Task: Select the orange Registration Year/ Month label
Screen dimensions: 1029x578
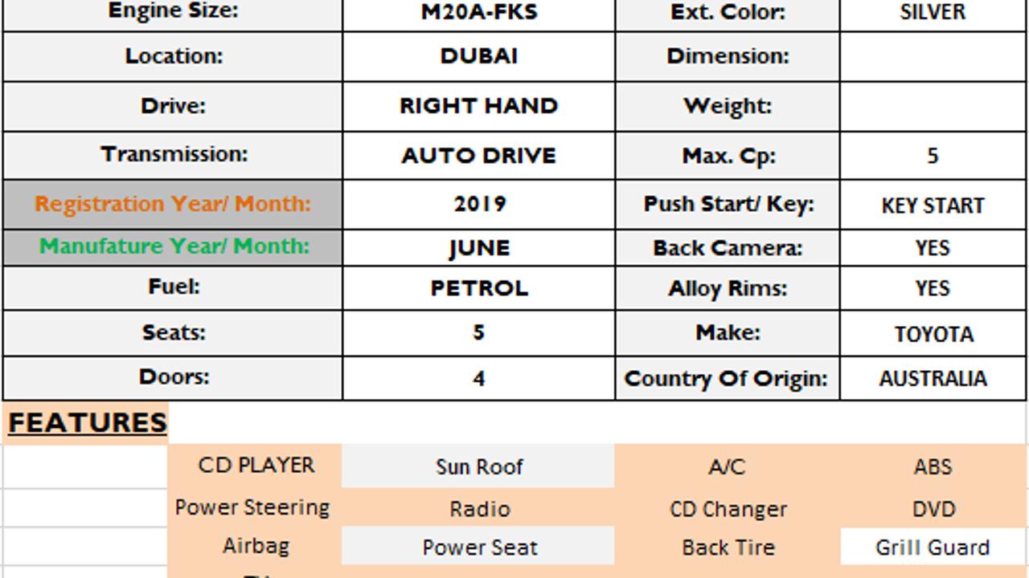Action: [173, 204]
